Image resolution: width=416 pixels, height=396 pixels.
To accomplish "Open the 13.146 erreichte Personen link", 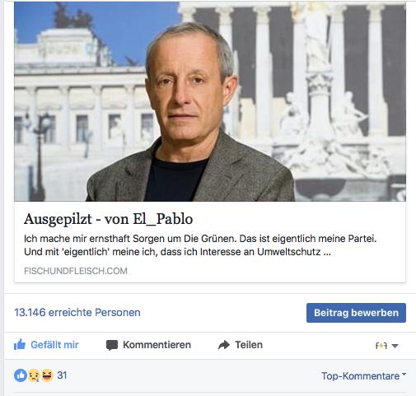I will (77, 313).
